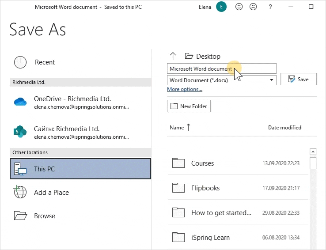Click the Elena account avatar
This screenshot has height=250, width=326.
[221, 7]
